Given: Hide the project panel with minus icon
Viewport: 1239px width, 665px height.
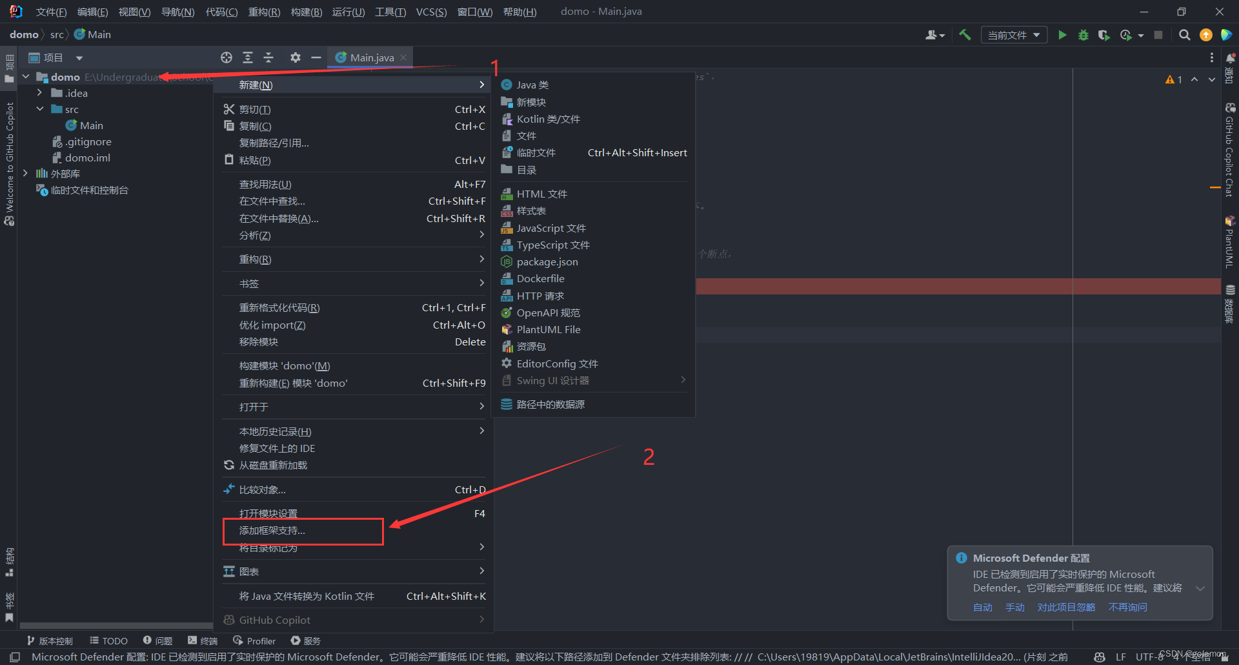Looking at the screenshot, I should (316, 57).
